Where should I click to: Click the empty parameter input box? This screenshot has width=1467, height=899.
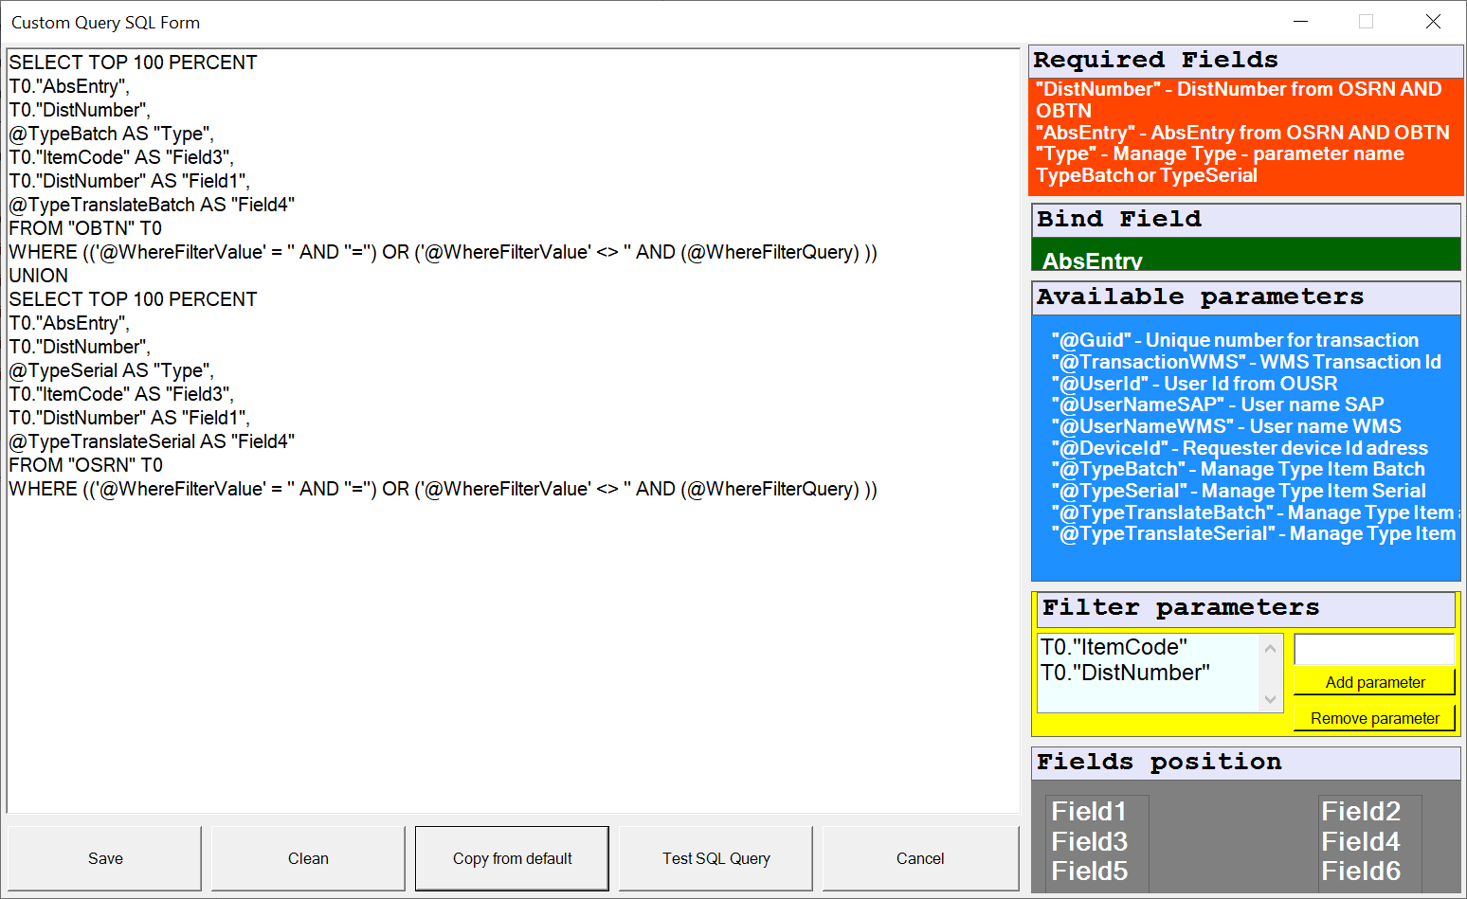click(1374, 648)
